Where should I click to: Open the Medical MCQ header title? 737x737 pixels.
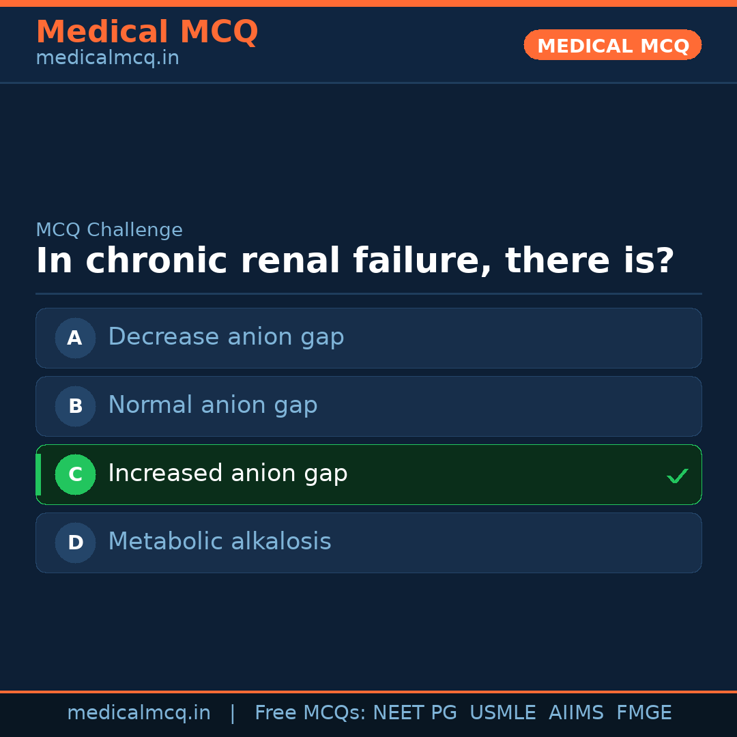147,32
